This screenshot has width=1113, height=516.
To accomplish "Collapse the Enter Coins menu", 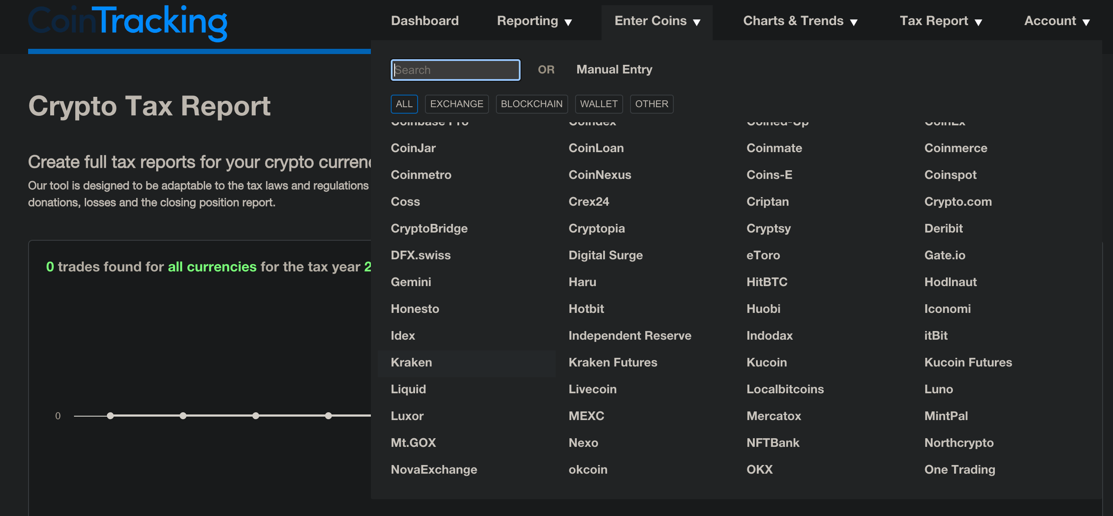I will (x=657, y=21).
